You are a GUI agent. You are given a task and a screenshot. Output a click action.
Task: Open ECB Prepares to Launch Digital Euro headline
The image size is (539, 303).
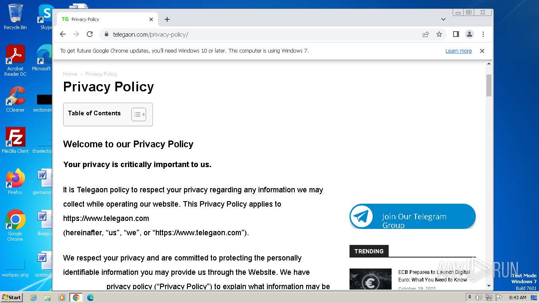point(434,276)
